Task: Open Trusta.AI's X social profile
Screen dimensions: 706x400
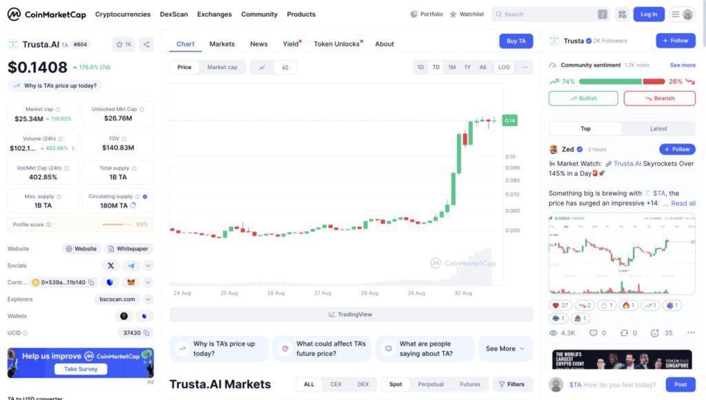Action: [x=111, y=266]
